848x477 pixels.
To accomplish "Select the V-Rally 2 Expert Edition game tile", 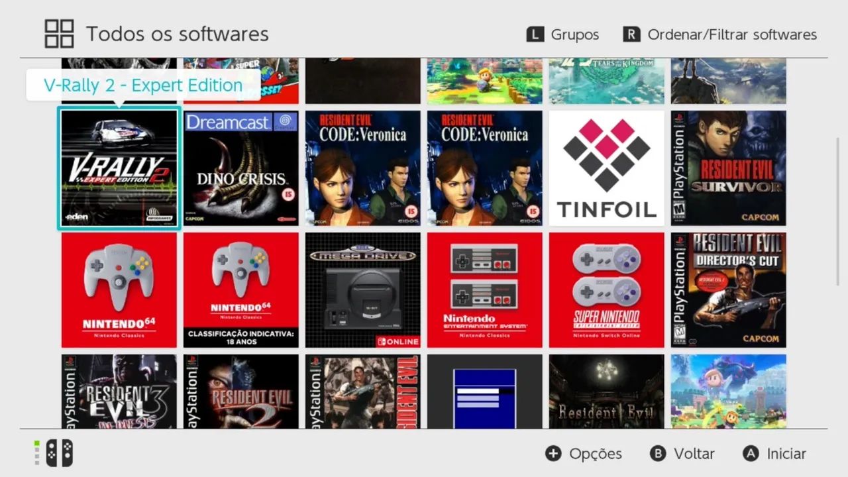I will (119, 168).
